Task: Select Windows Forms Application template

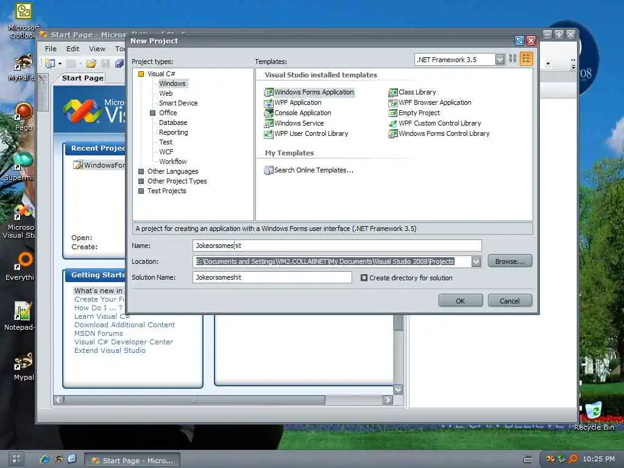Action: pyautogui.click(x=309, y=93)
